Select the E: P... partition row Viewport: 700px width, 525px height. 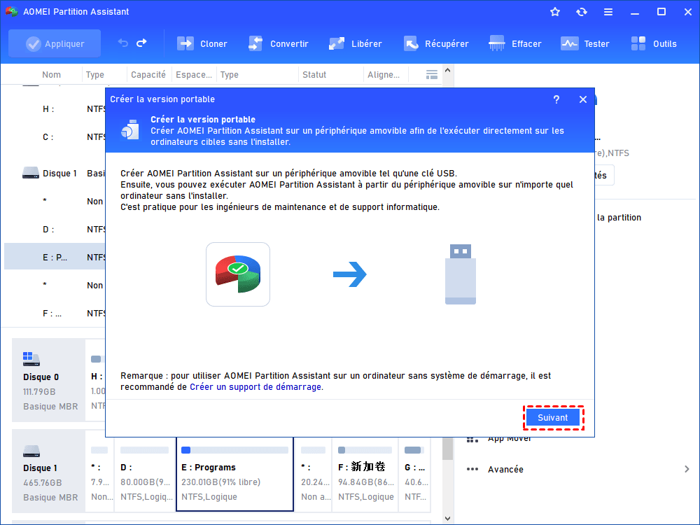pyautogui.click(x=55, y=257)
